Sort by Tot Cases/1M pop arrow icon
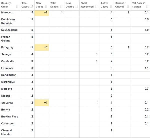Screen dimensions: 150x138 [147, 7]
